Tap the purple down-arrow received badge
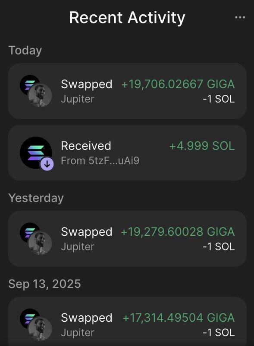 click(47, 164)
